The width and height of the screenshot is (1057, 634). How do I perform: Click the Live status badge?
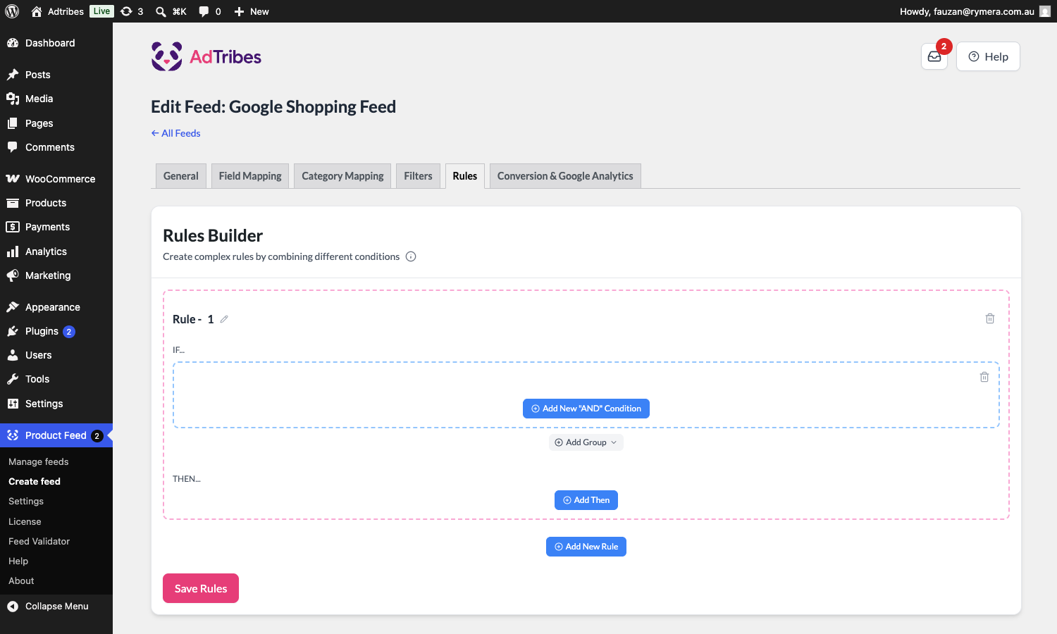pyautogui.click(x=101, y=11)
